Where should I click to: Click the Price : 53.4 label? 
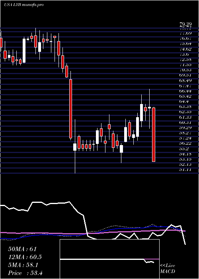tap(25, 273)
